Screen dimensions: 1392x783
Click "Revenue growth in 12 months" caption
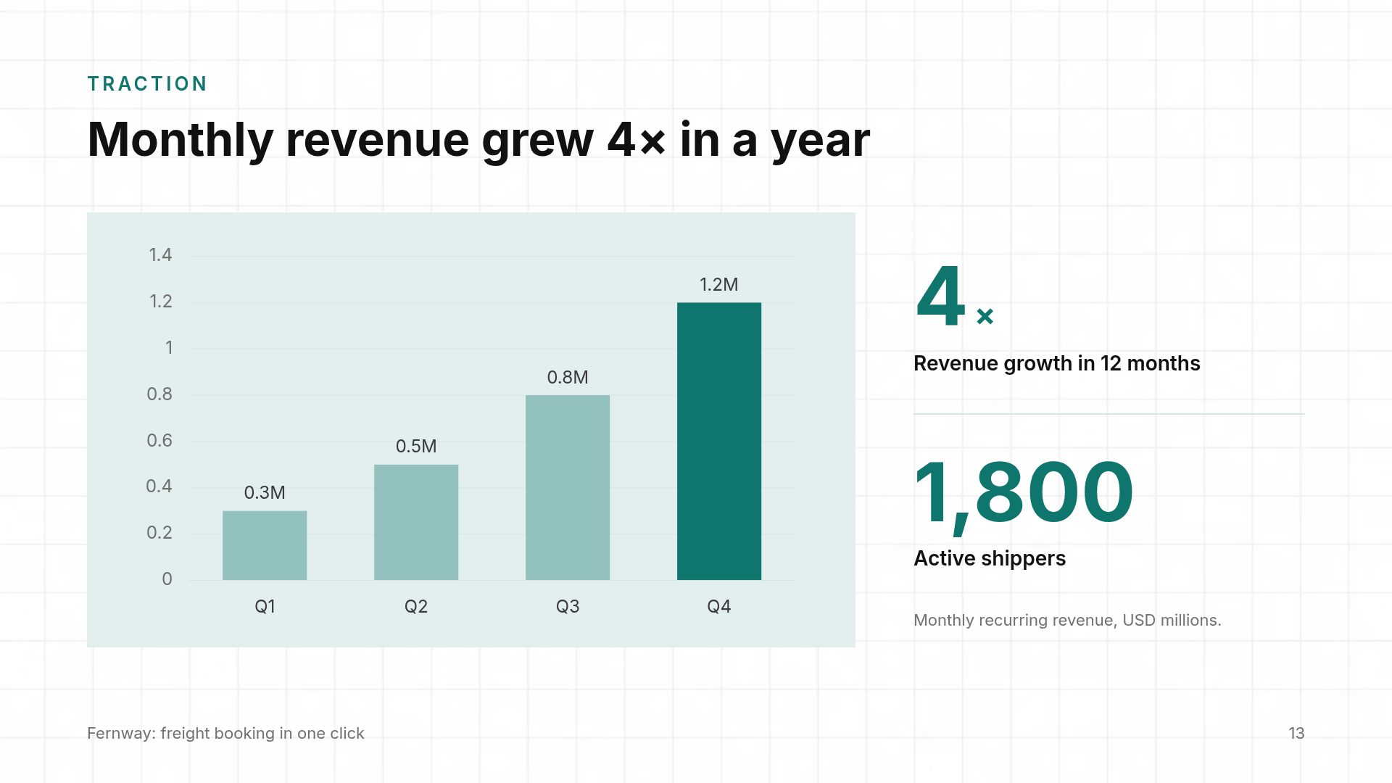tap(1057, 363)
